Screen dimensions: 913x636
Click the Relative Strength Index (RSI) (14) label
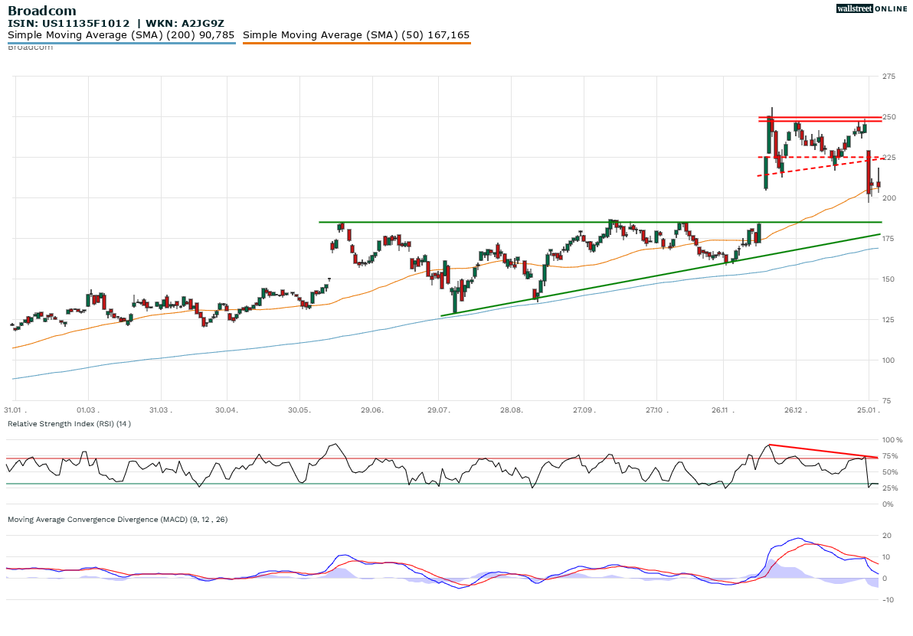pos(69,423)
